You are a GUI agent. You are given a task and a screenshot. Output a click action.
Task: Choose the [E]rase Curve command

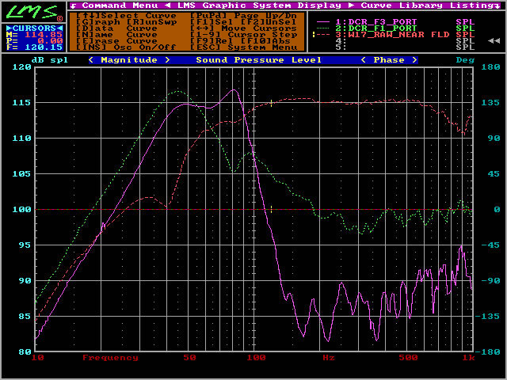point(116,41)
